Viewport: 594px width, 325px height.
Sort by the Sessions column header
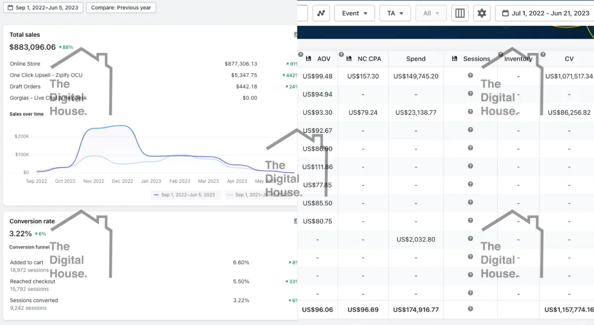tap(476, 59)
